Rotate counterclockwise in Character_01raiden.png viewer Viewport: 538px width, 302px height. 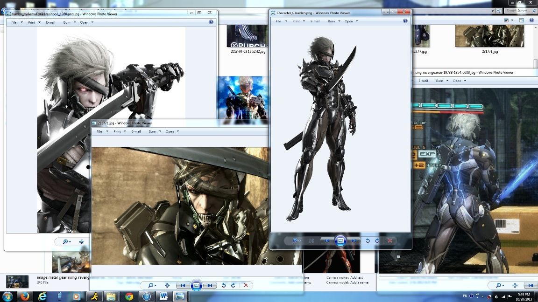[x=368, y=240]
